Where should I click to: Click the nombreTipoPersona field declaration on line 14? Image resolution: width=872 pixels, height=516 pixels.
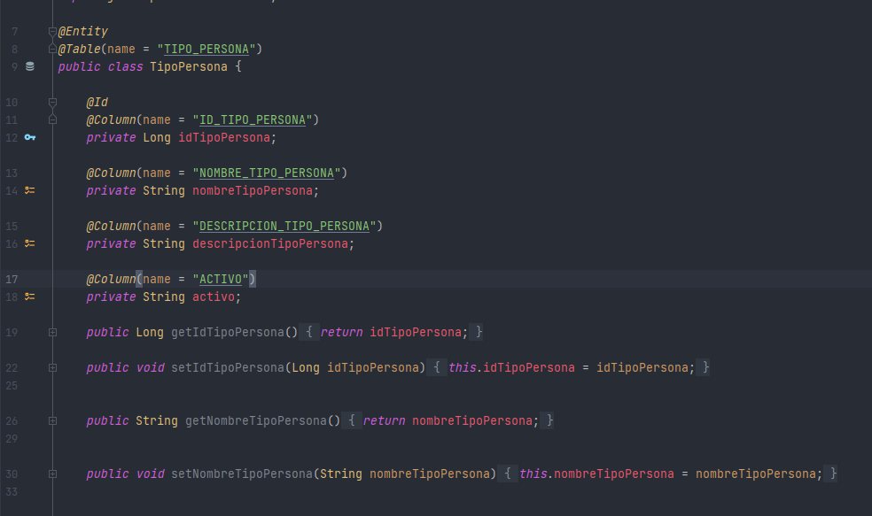pos(253,191)
